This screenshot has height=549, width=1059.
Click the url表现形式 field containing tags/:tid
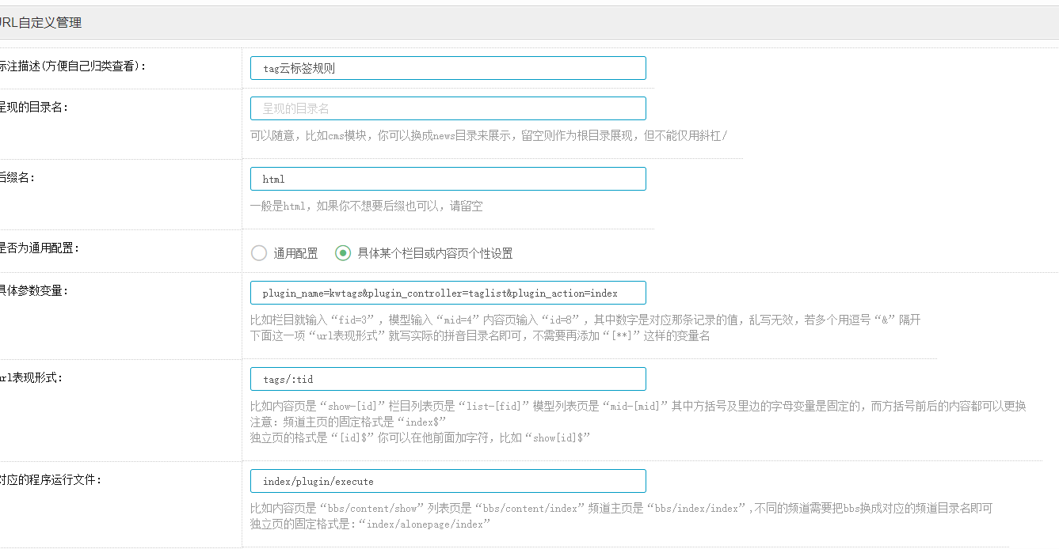[448, 379]
